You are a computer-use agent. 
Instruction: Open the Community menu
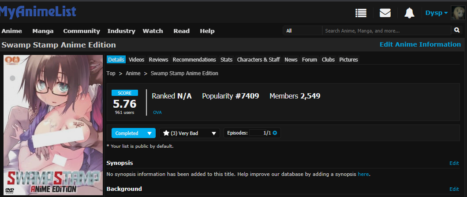tap(82, 31)
